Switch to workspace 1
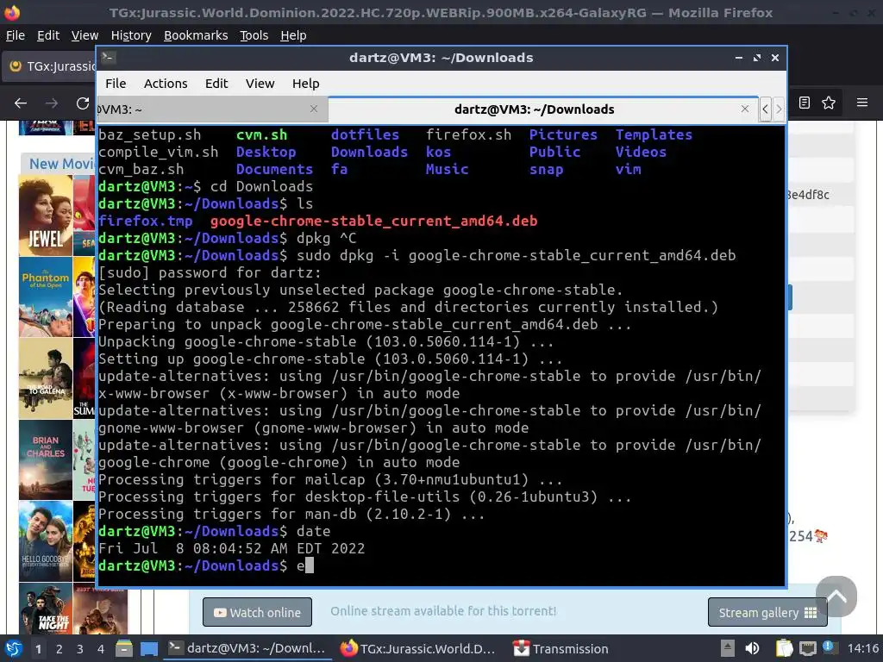883x662 pixels. coord(38,649)
